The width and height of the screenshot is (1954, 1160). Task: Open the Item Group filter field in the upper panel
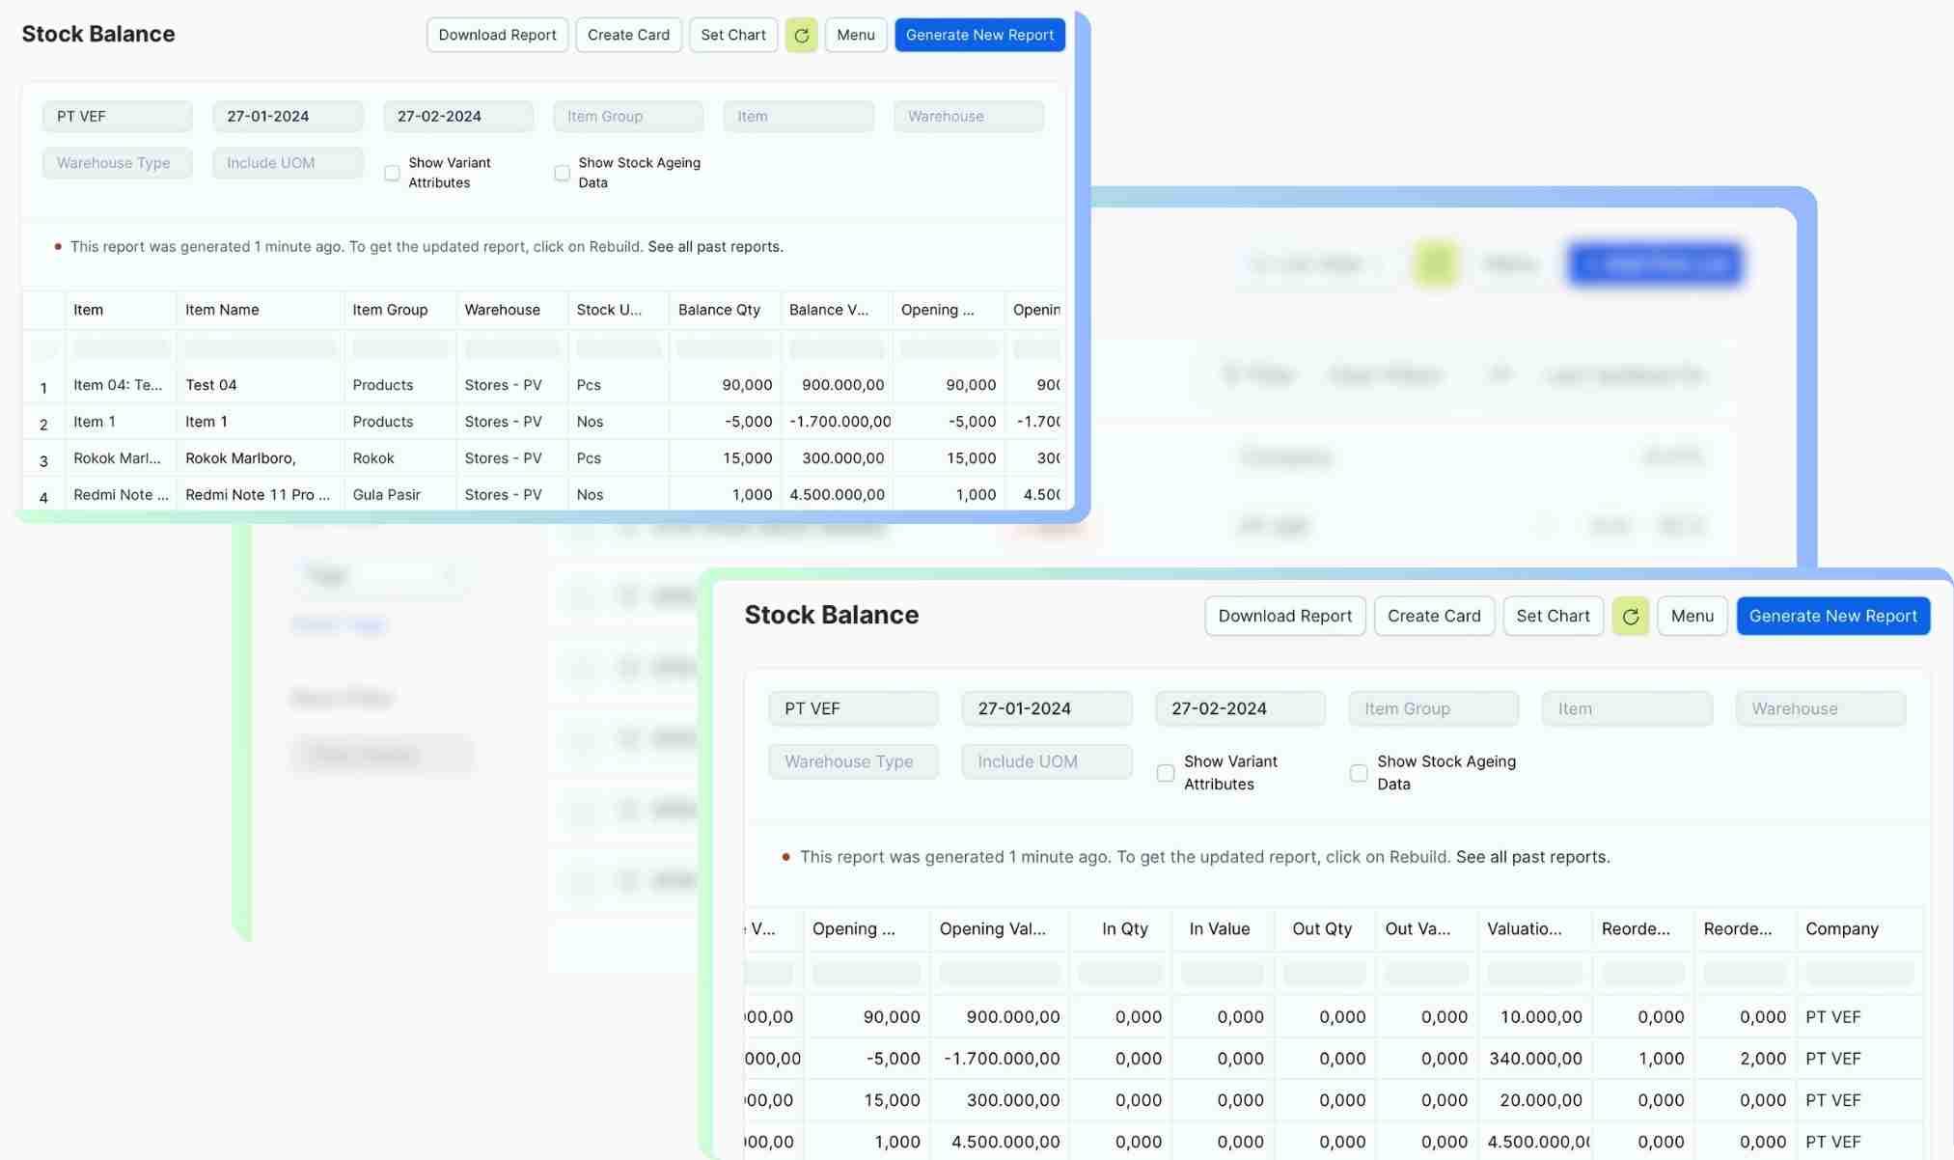(x=628, y=117)
